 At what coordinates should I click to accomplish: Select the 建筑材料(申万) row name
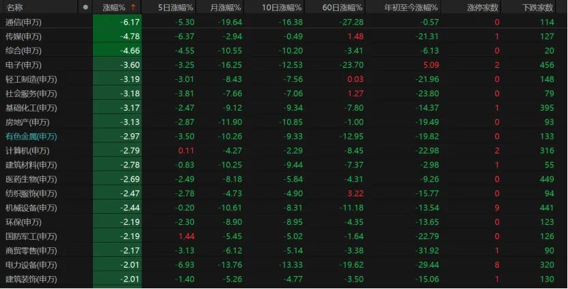click(x=31, y=165)
